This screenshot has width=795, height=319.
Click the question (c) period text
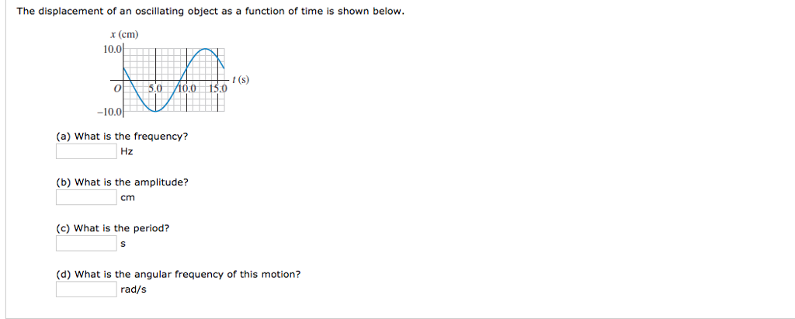113,228
